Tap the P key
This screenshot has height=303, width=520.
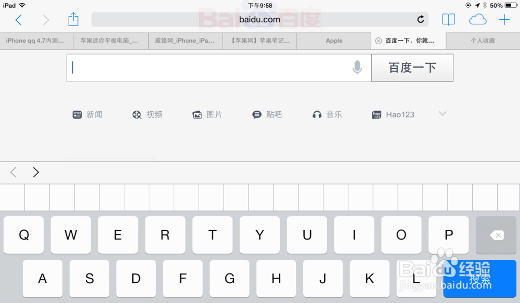(x=449, y=235)
